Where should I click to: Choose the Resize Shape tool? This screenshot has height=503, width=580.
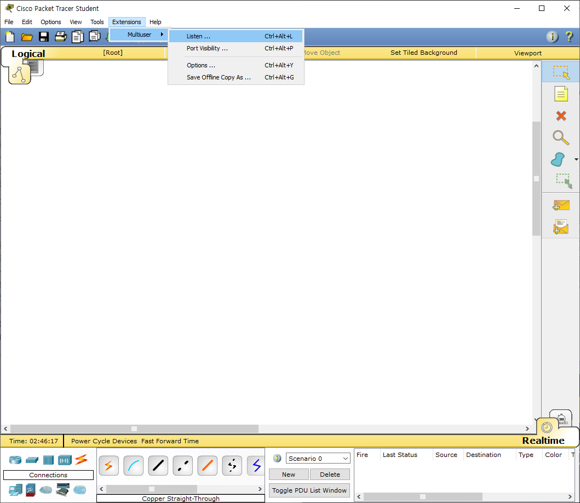(564, 181)
